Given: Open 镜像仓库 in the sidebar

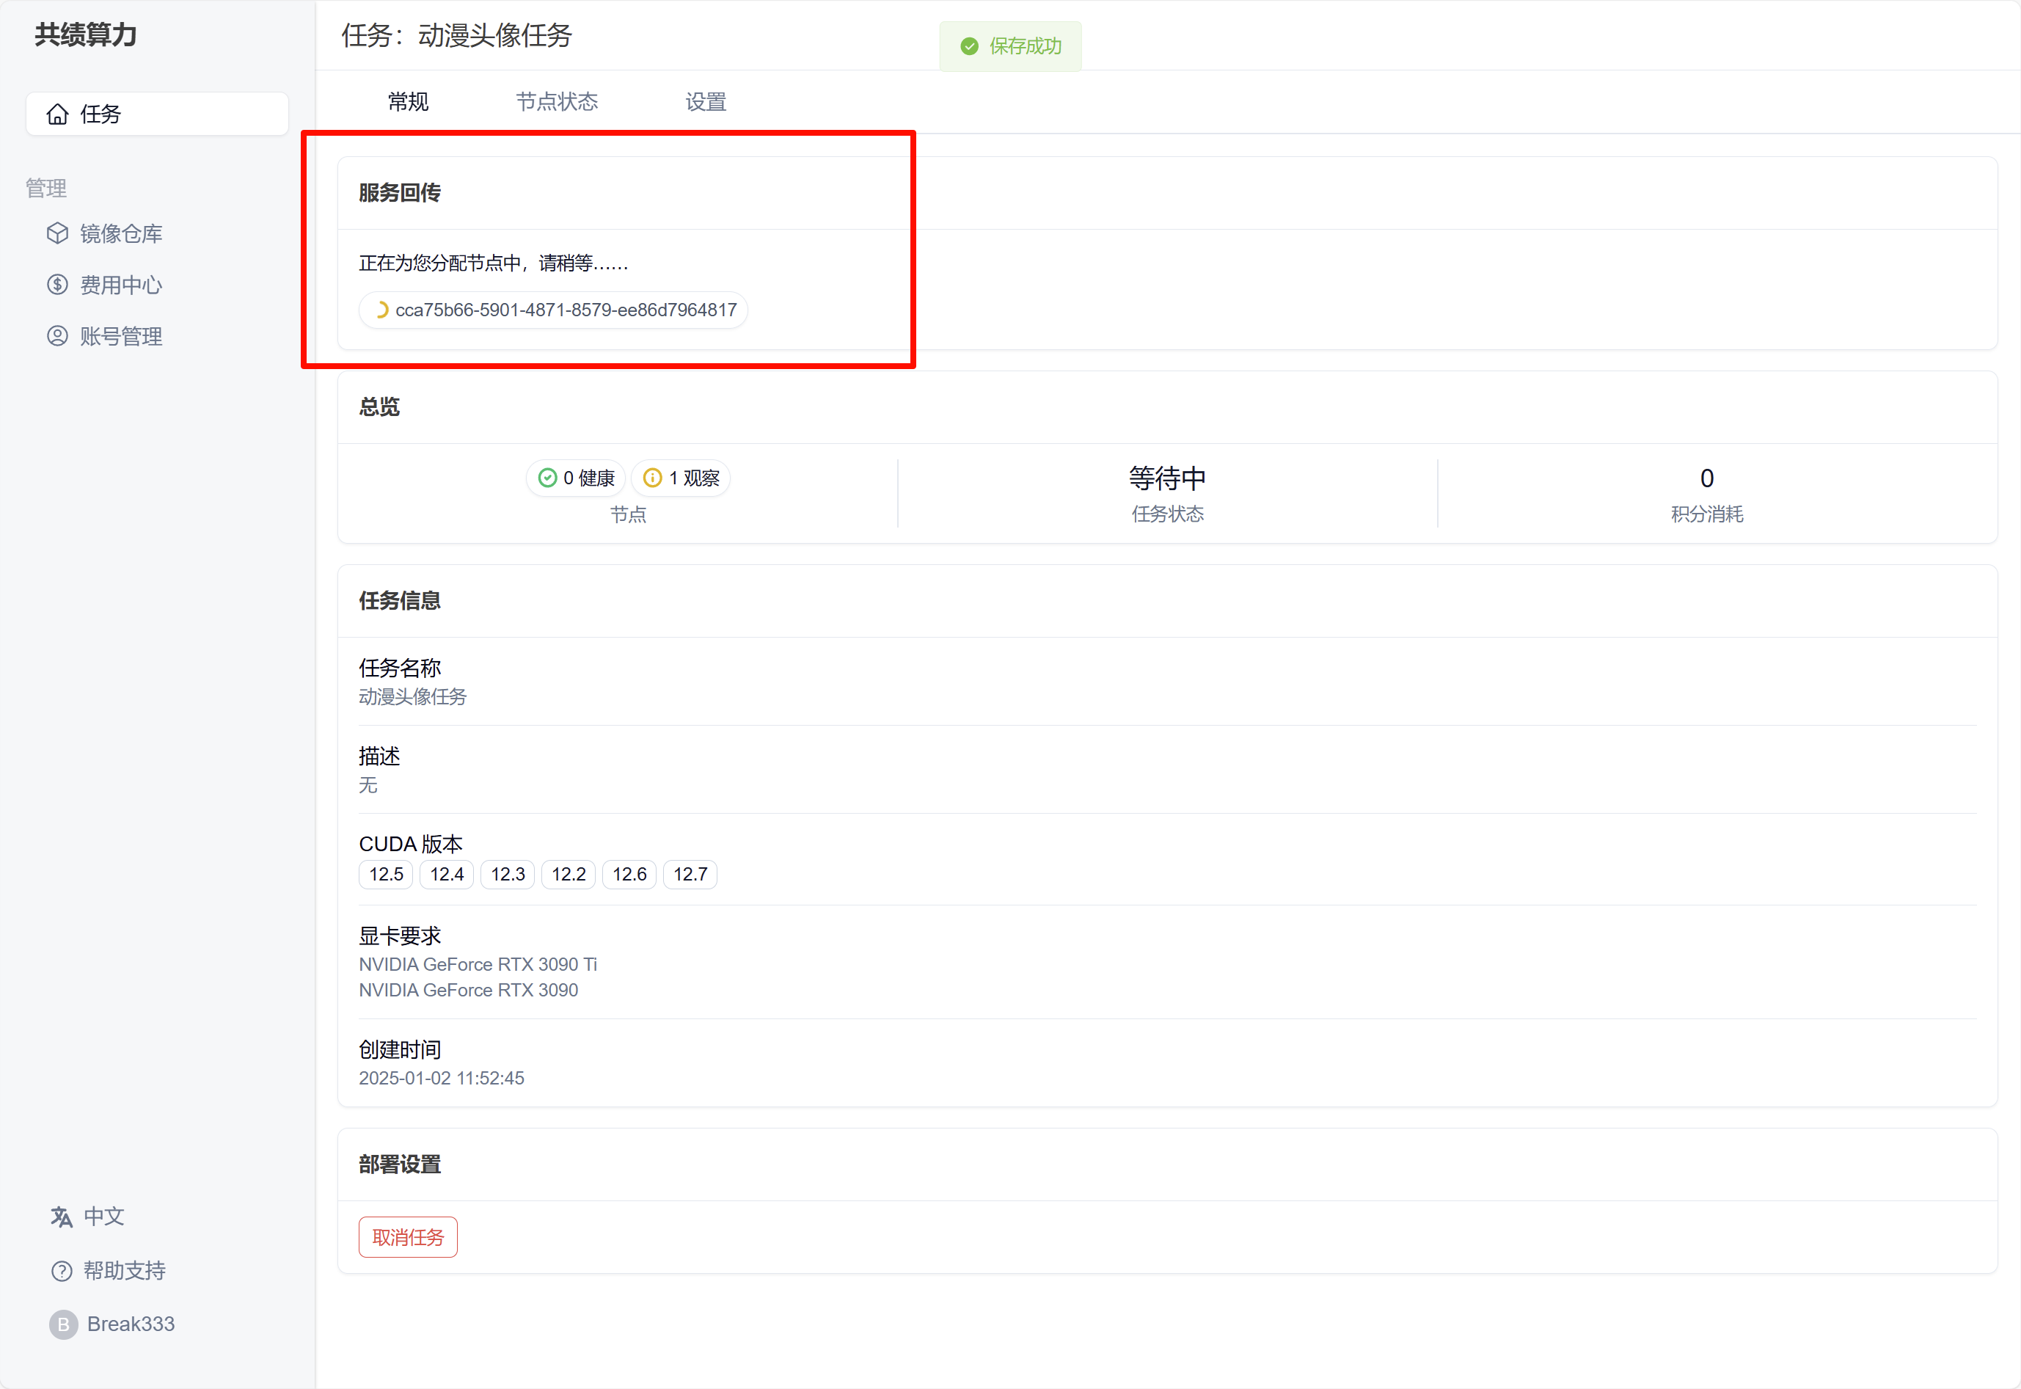Looking at the screenshot, I should pyautogui.click(x=121, y=233).
